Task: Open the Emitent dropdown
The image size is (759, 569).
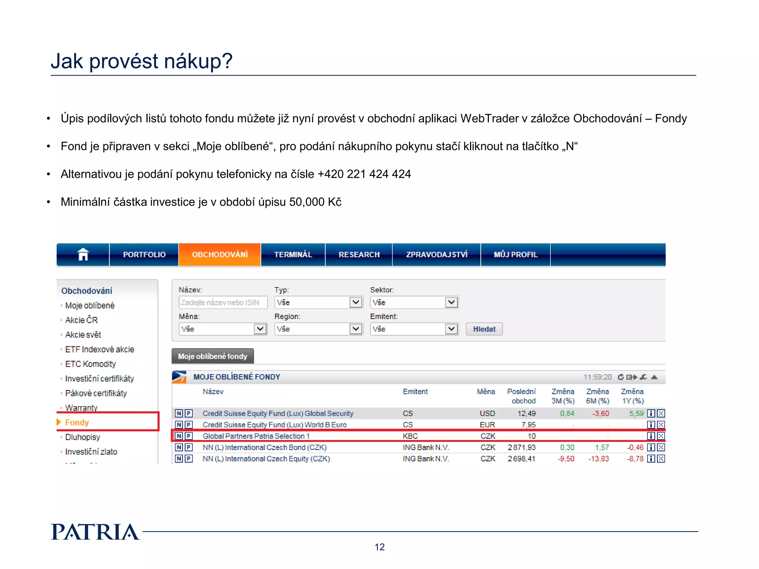Action: click(451, 329)
